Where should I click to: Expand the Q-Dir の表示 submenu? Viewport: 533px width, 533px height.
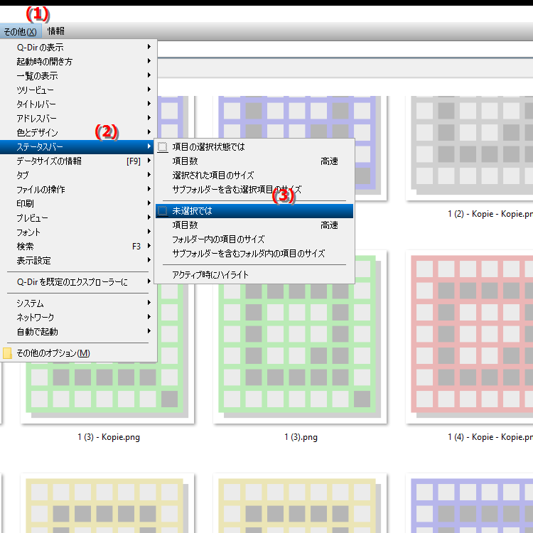click(x=77, y=47)
